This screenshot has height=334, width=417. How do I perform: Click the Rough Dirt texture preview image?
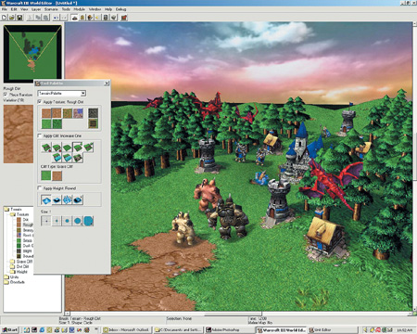pyautogui.click(x=19, y=134)
